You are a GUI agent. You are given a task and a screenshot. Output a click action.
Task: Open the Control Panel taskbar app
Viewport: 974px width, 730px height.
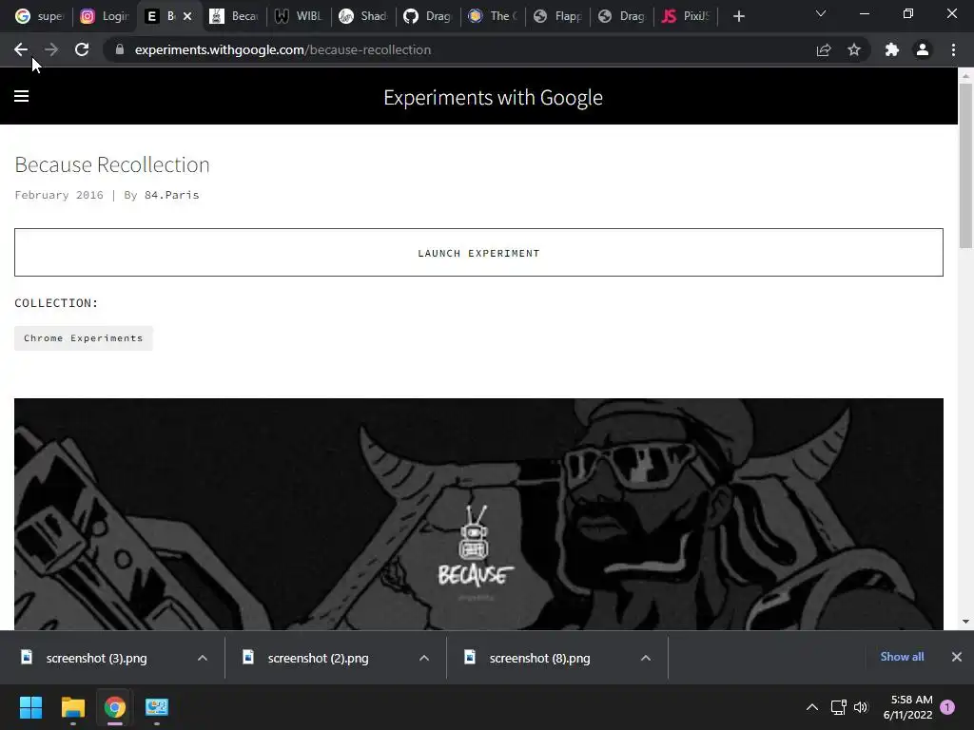[x=157, y=707]
